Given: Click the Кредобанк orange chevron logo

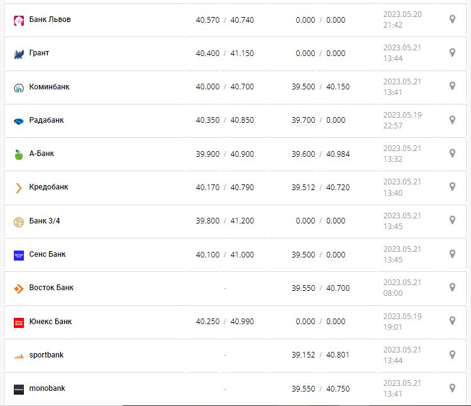Looking at the screenshot, I should (18, 188).
